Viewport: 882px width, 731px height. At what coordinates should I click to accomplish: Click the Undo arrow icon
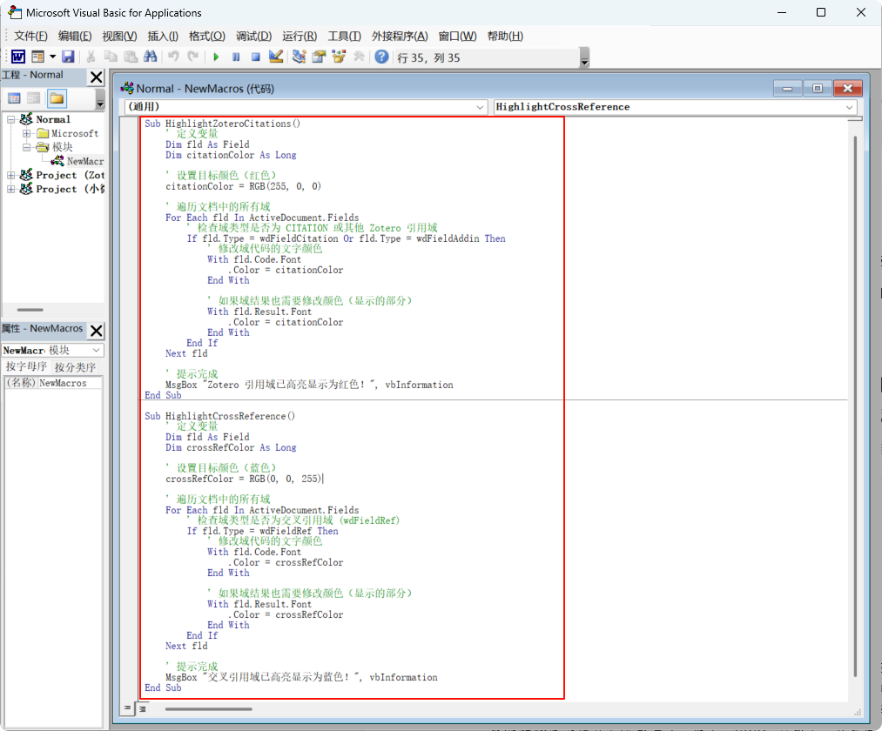174,57
